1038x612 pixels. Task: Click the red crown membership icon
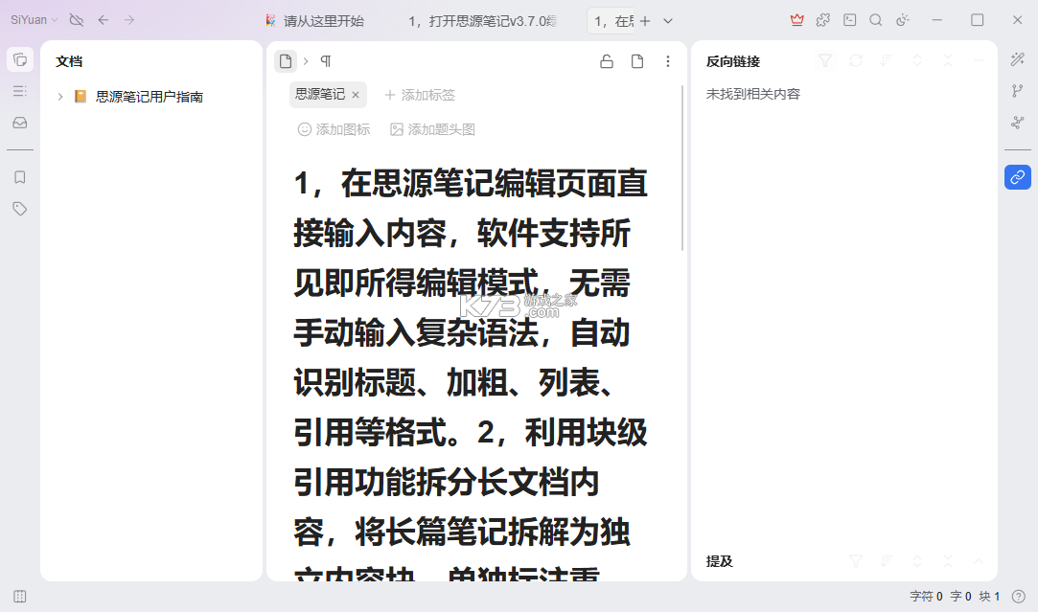pos(797,20)
